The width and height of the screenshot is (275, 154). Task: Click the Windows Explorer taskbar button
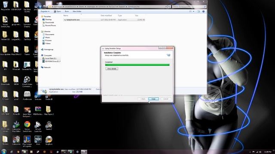tap(25, 152)
